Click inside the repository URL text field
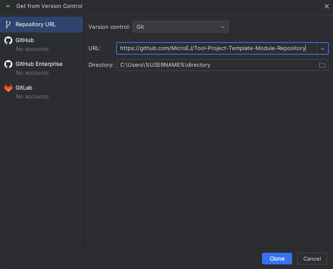Screen dimensions: 333x269 tap(216, 48)
